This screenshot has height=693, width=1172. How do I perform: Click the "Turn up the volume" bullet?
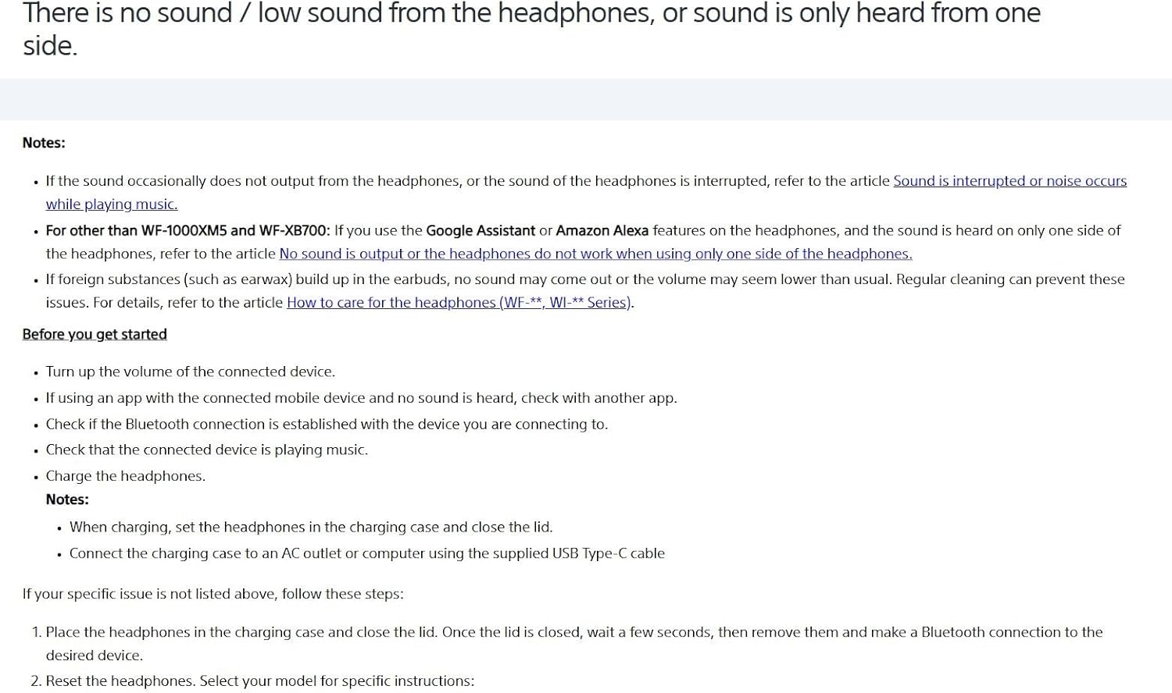pos(190,371)
